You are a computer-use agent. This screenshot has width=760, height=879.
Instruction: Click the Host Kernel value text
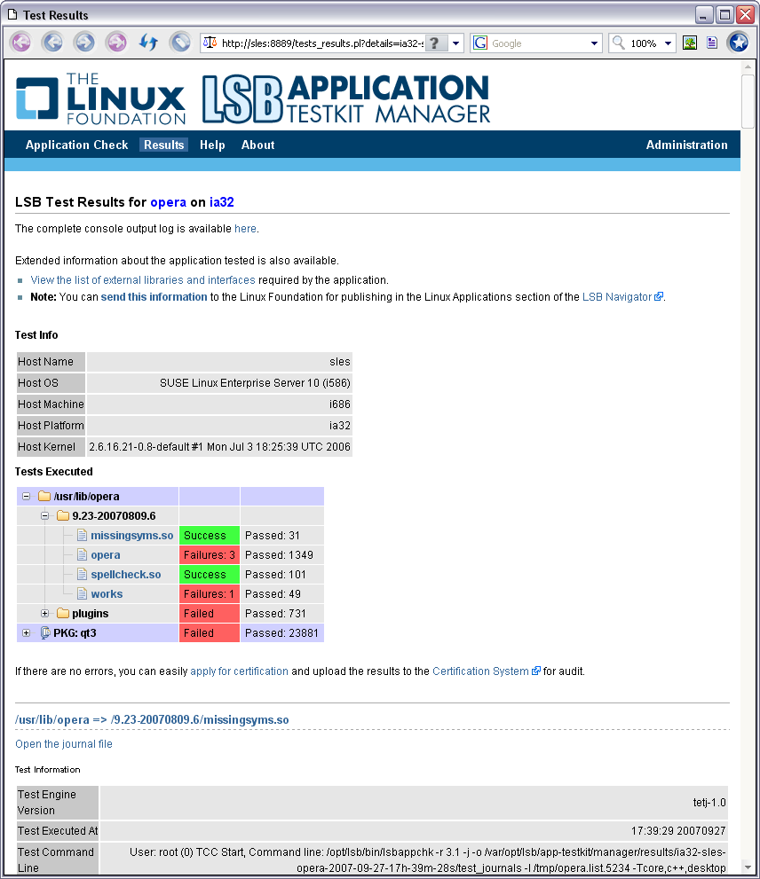(x=219, y=447)
